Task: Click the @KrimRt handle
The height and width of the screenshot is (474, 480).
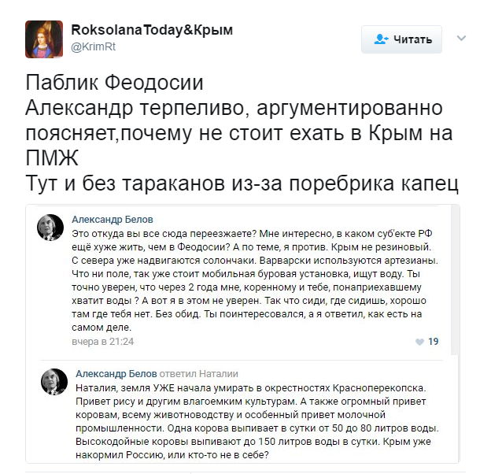Action: [94, 47]
